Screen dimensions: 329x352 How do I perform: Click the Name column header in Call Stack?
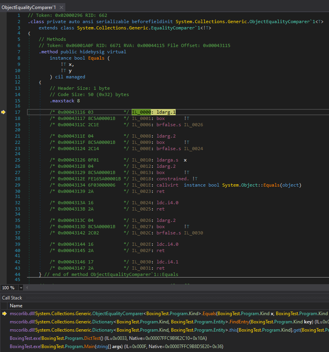[16, 305]
